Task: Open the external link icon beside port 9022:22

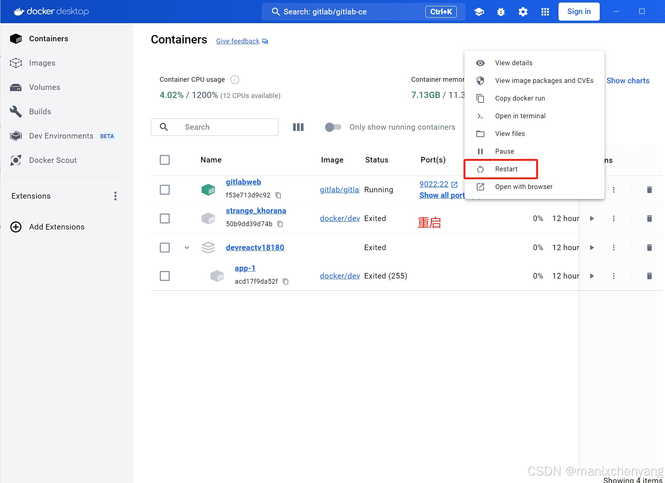Action: pyautogui.click(x=455, y=185)
